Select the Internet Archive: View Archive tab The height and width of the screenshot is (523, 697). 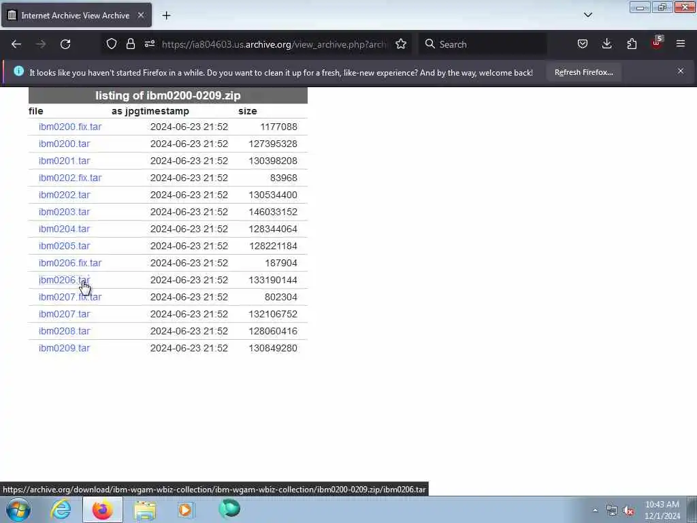(x=76, y=15)
